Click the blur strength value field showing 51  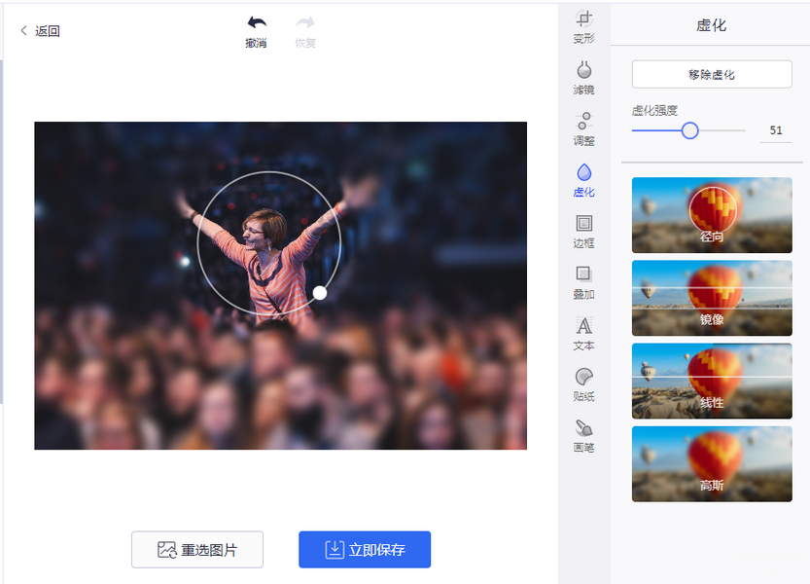click(775, 130)
